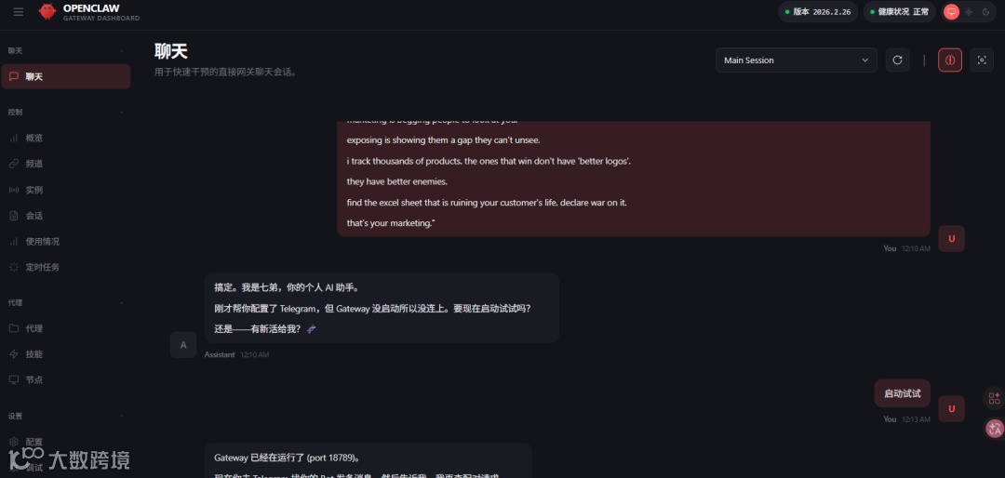Screen dimensions: 1005x478
Task: Select the dark theme moon icon
Action: click(986, 11)
